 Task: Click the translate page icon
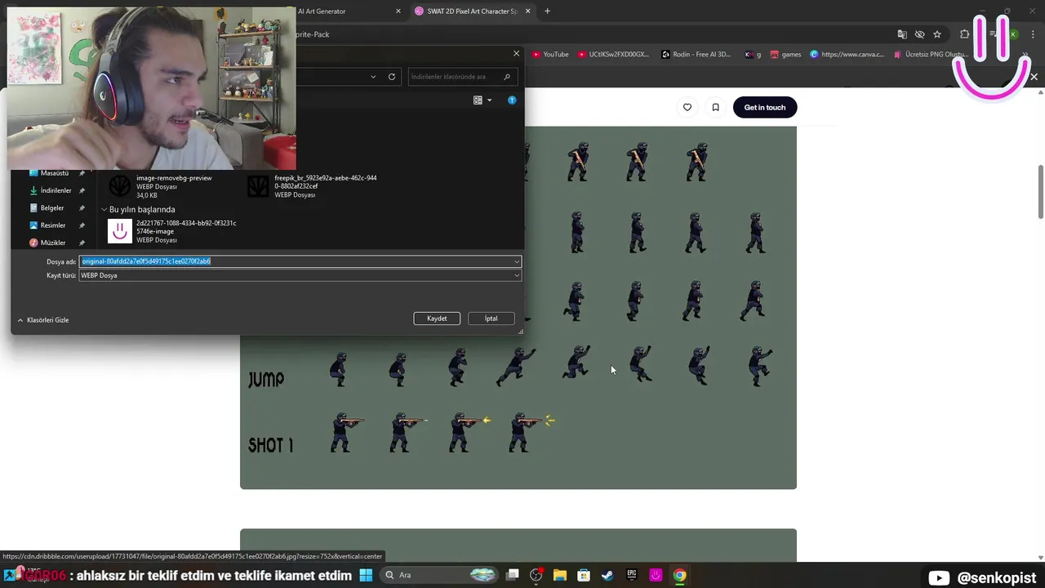902,34
